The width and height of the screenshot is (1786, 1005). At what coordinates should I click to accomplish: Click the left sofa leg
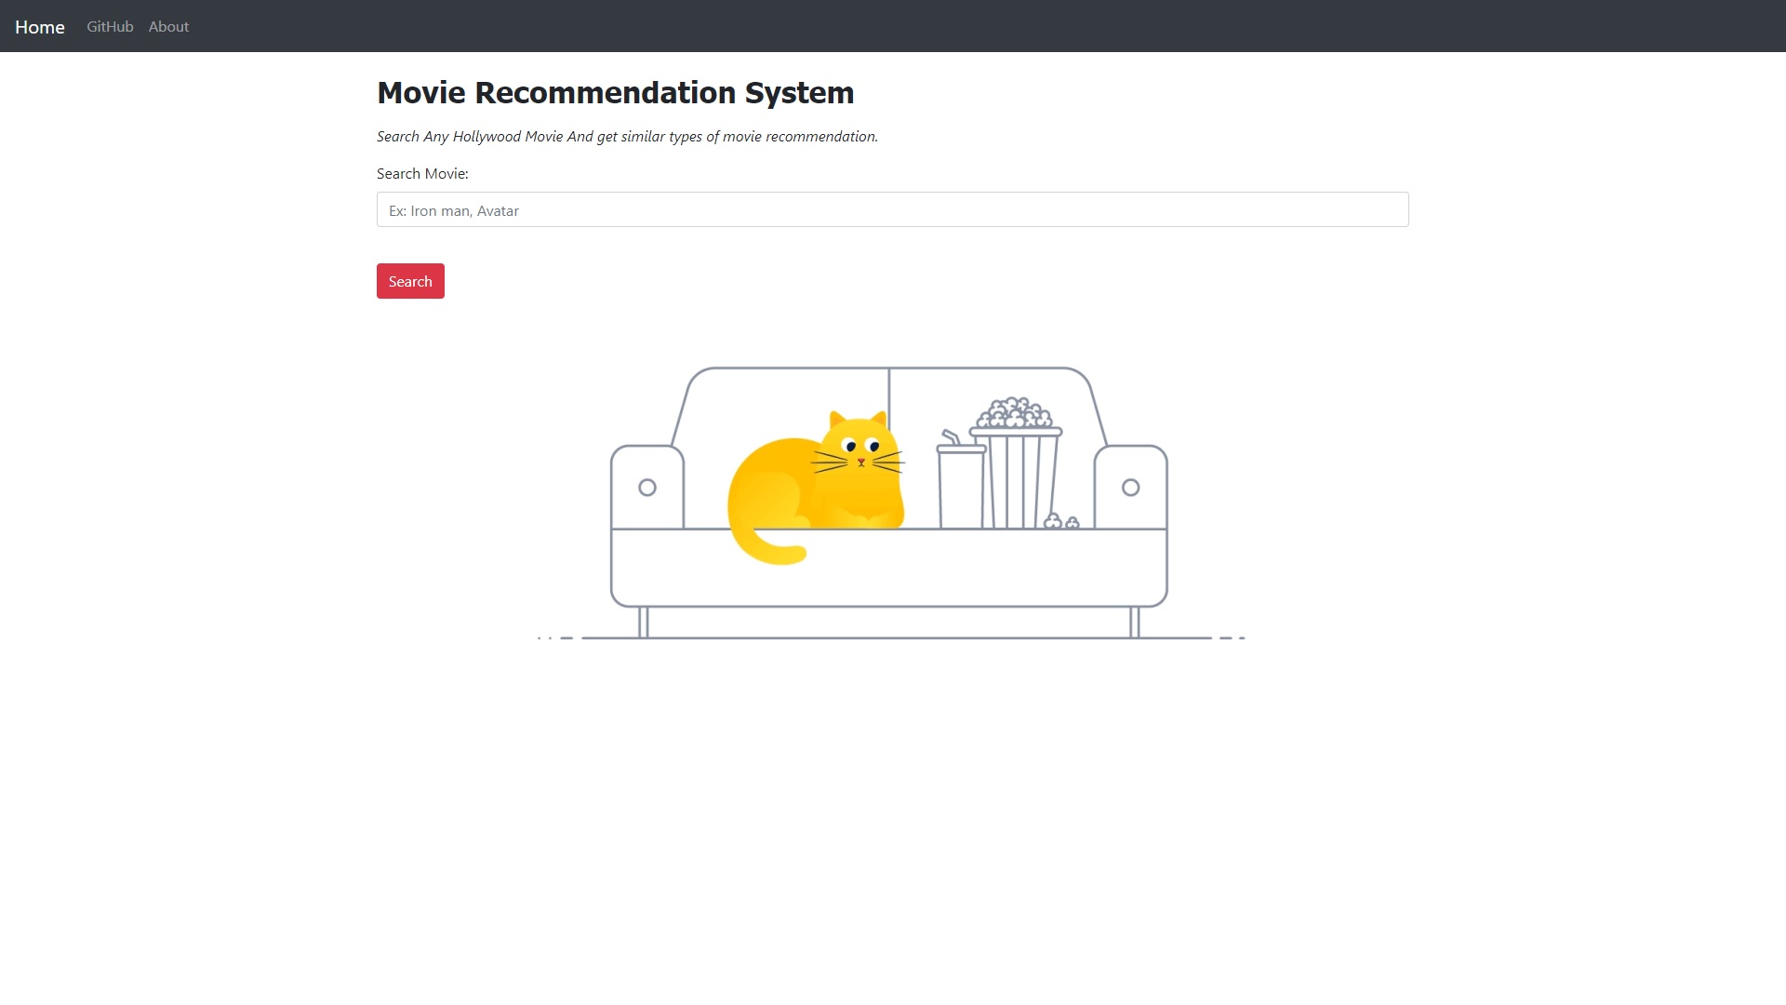pos(643,622)
